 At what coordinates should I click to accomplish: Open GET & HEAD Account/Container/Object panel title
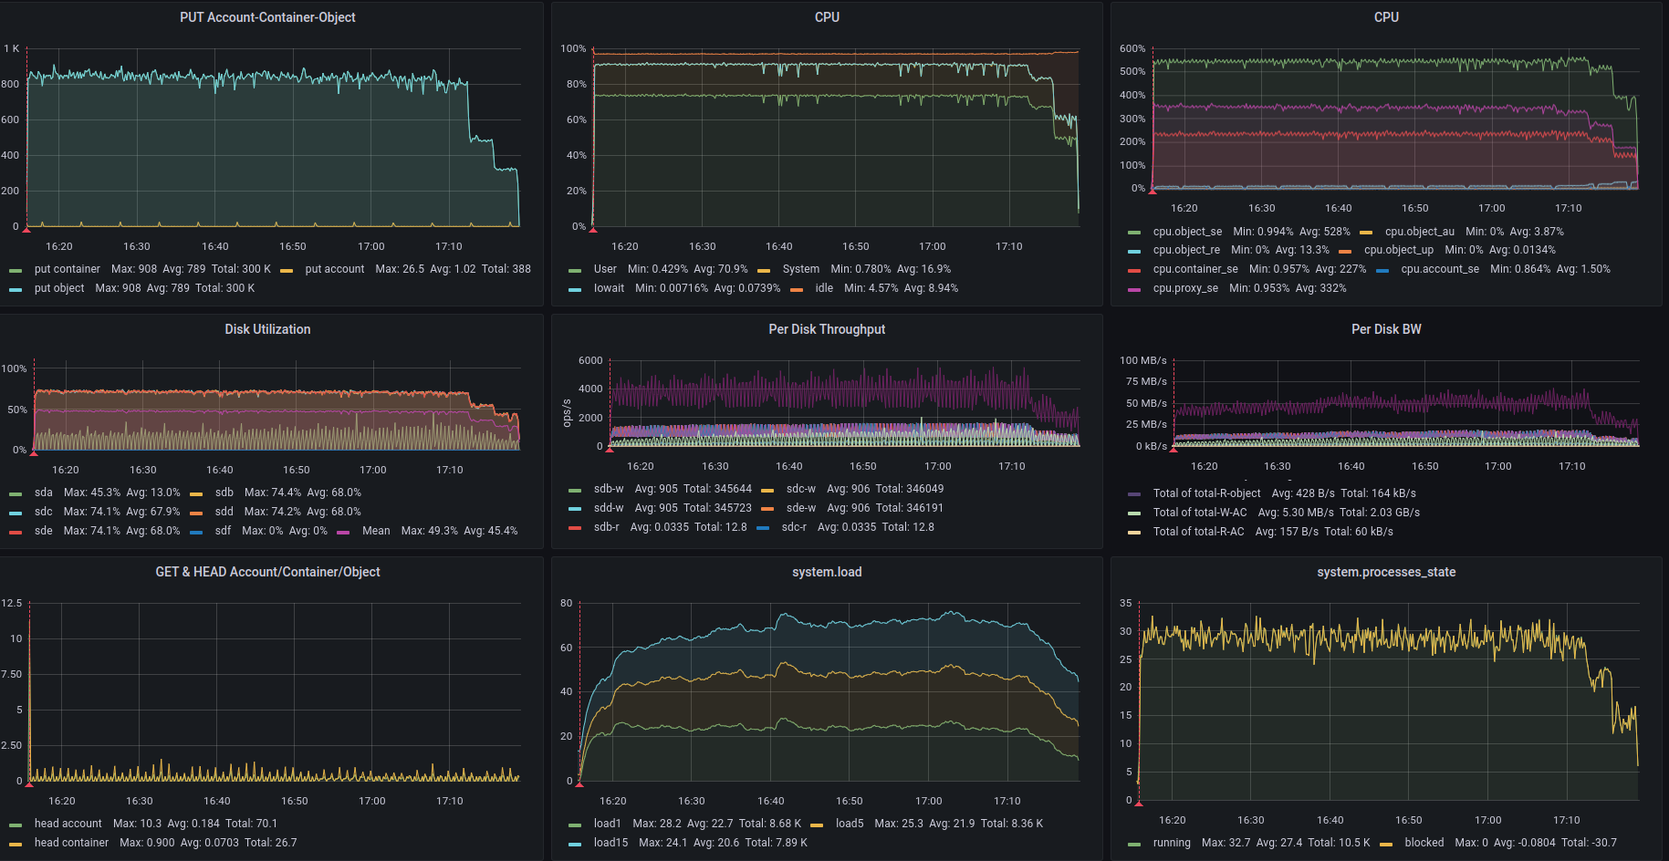tap(267, 572)
